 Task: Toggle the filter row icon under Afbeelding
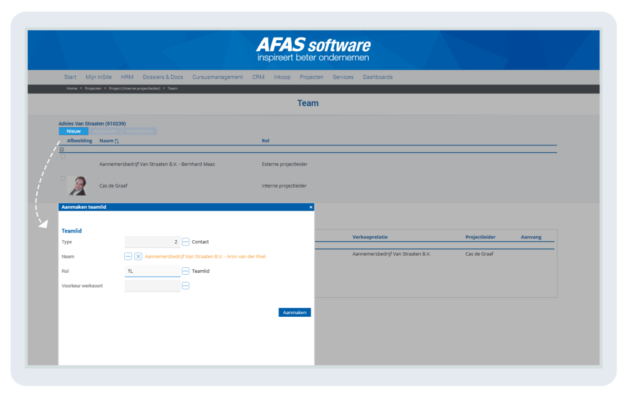pos(61,150)
